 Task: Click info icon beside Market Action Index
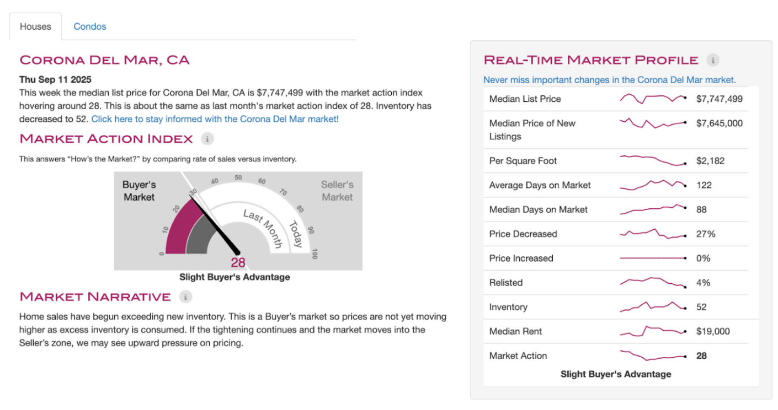pyautogui.click(x=207, y=139)
